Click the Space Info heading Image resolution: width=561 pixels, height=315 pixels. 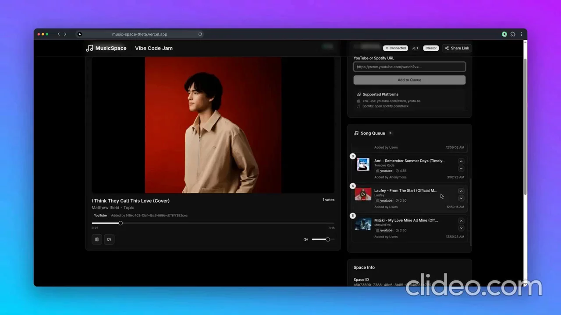click(364, 267)
